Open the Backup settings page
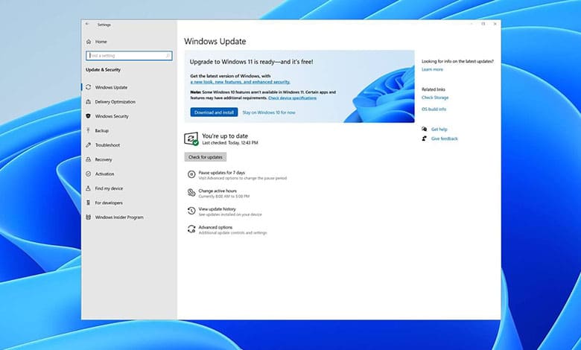Screen dimensions: 581x350 point(129,130)
